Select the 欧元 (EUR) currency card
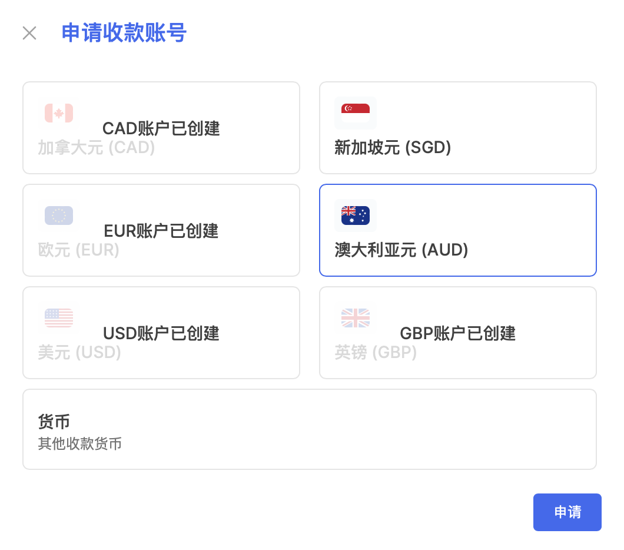This screenshot has width=624, height=550. tap(161, 230)
